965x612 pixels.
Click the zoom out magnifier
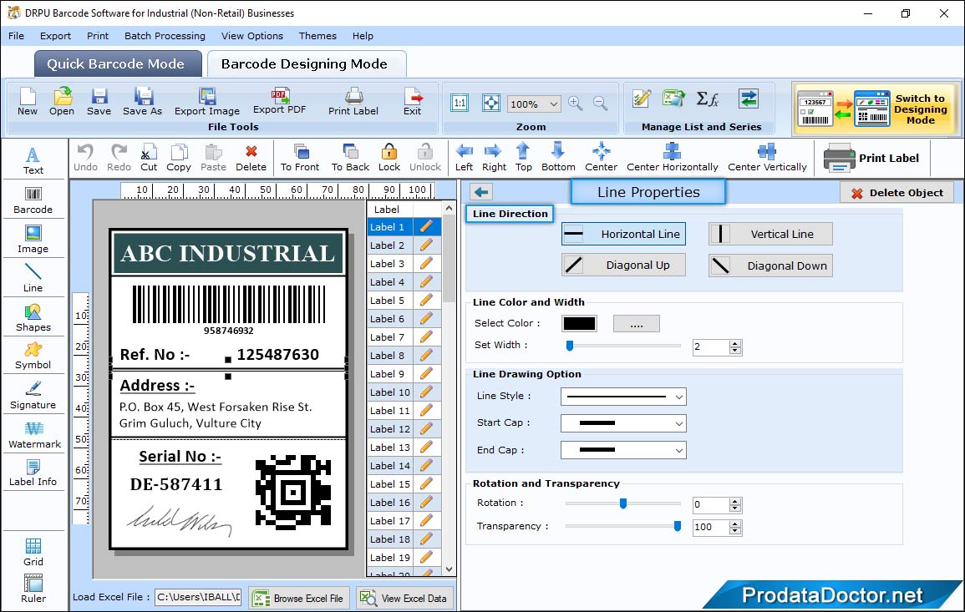pyautogui.click(x=601, y=103)
